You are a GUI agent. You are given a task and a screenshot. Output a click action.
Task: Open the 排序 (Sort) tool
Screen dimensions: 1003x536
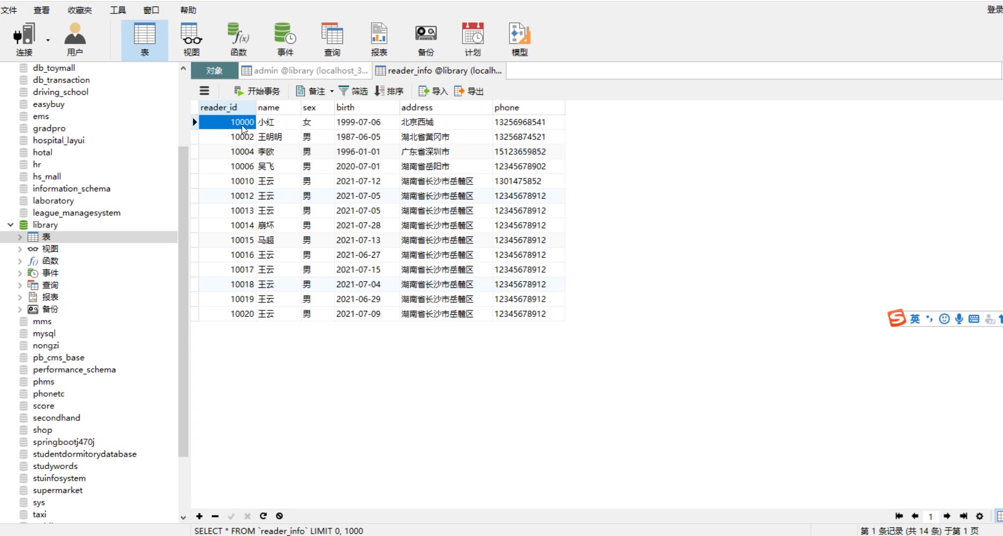(389, 91)
